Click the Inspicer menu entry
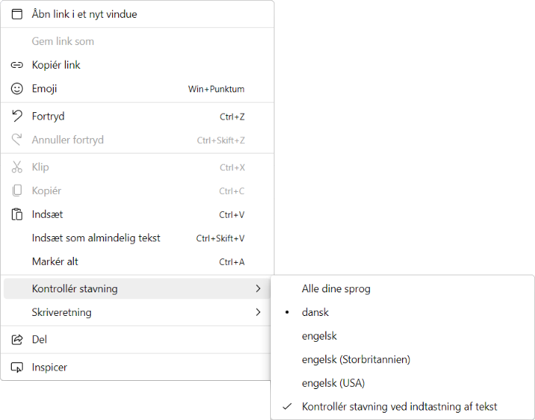535x420 pixels. coord(49,367)
